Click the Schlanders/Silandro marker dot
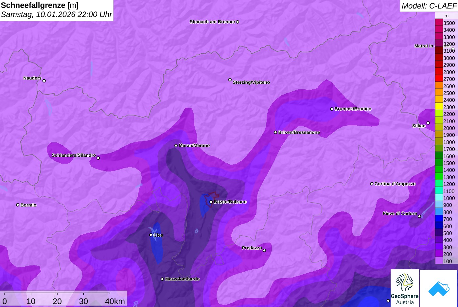 click(x=98, y=158)
